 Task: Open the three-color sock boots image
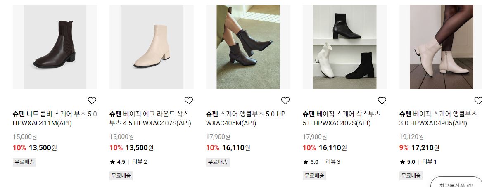[x=345, y=47]
